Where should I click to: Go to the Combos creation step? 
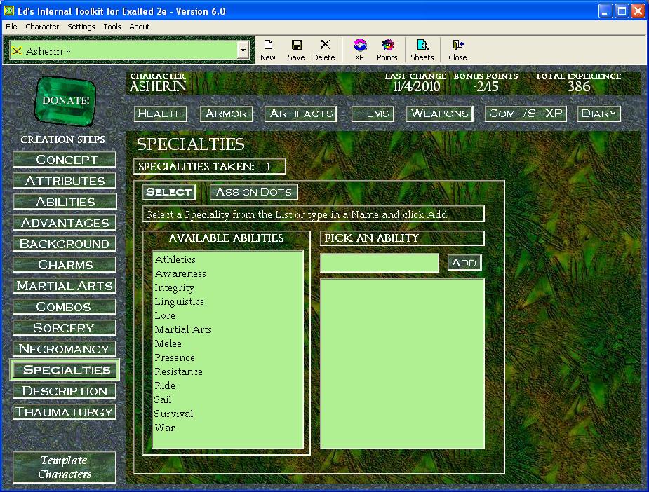click(x=65, y=307)
